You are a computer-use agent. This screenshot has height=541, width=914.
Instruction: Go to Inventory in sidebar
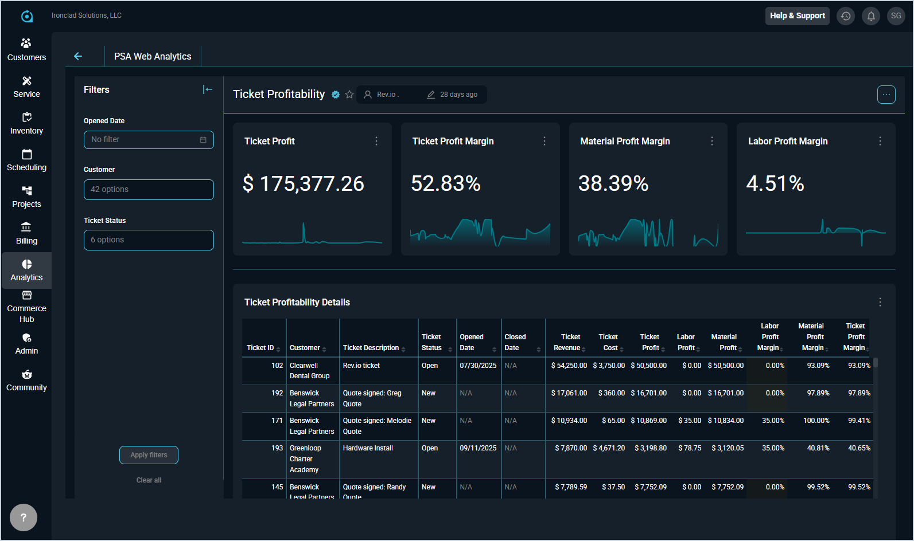[x=26, y=123]
